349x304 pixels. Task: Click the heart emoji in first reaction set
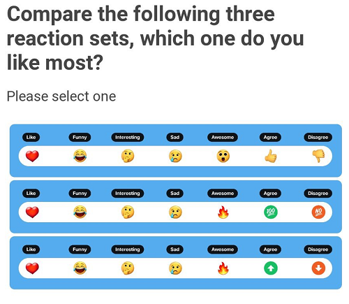[x=32, y=156]
